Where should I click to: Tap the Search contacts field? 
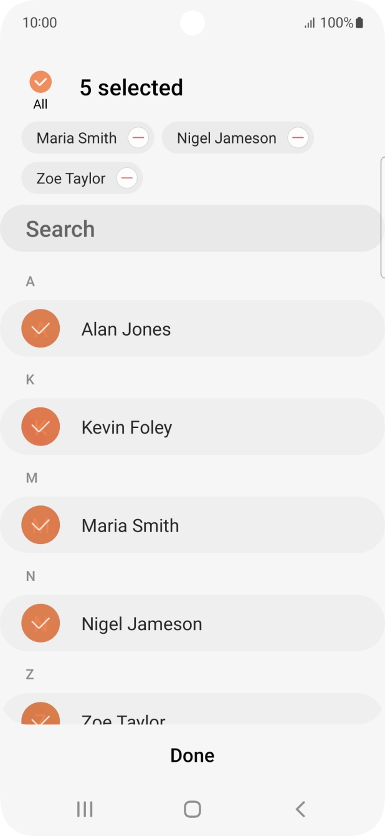190,229
